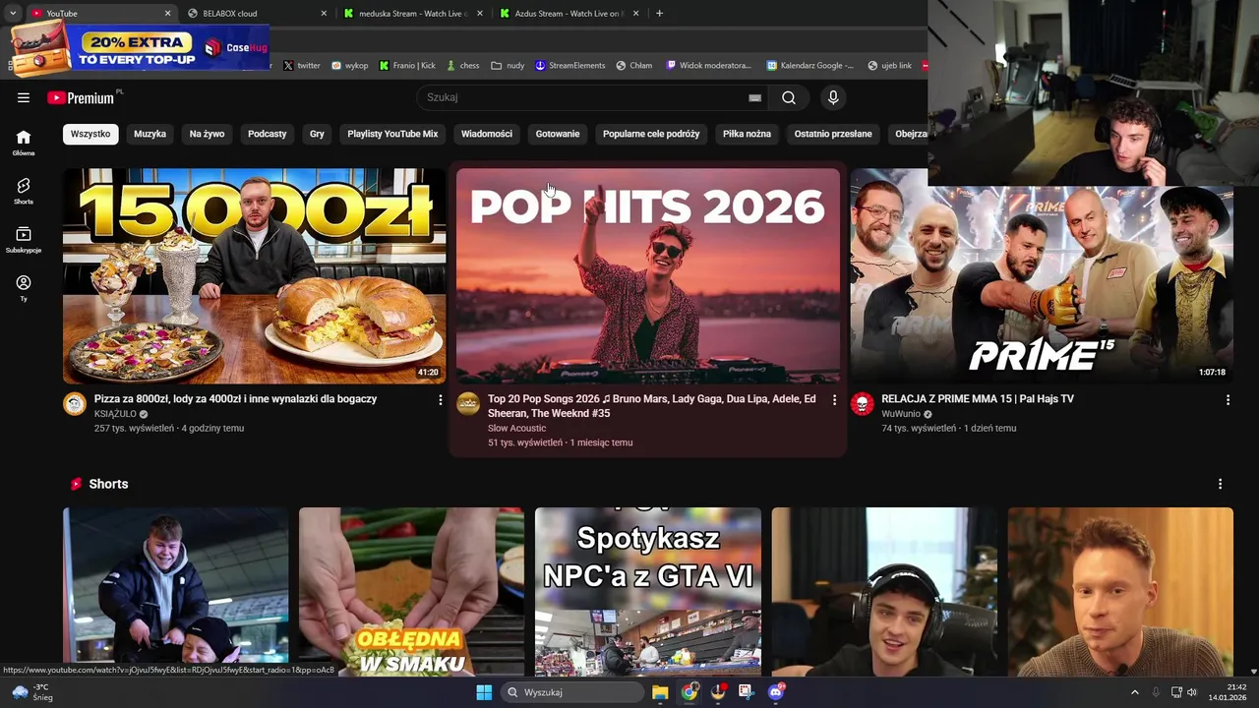Select the Playlisty YouTube Mix chip
The width and height of the screenshot is (1259, 708).
[392, 134]
